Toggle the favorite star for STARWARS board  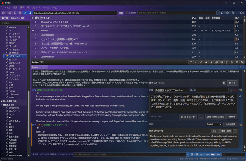pos(7,108)
